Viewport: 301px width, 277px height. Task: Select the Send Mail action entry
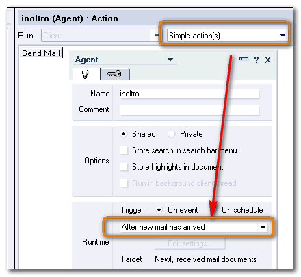41,53
